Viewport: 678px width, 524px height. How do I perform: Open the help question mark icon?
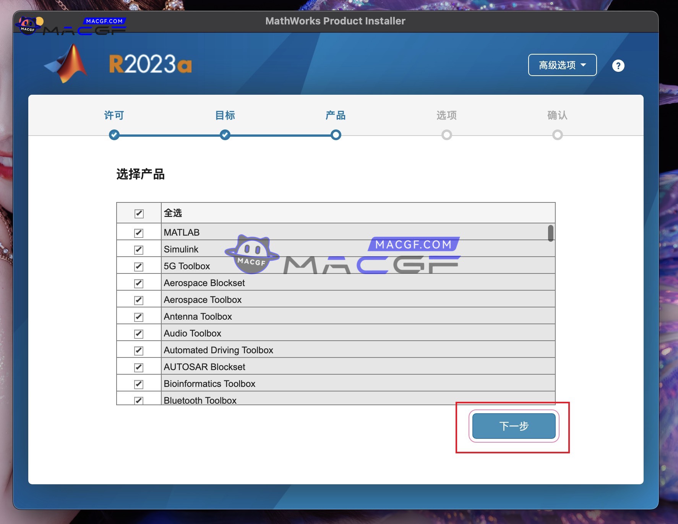click(618, 66)
